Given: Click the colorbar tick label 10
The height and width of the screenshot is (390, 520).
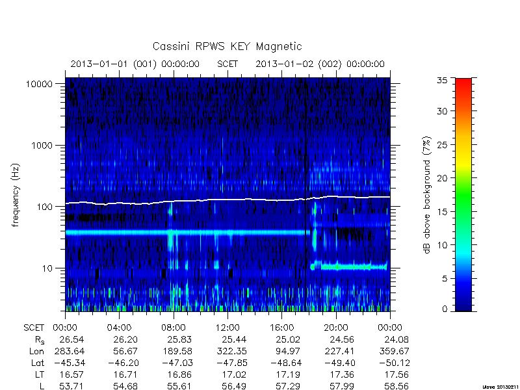Looking at the screenshot, I should point(442,245).
